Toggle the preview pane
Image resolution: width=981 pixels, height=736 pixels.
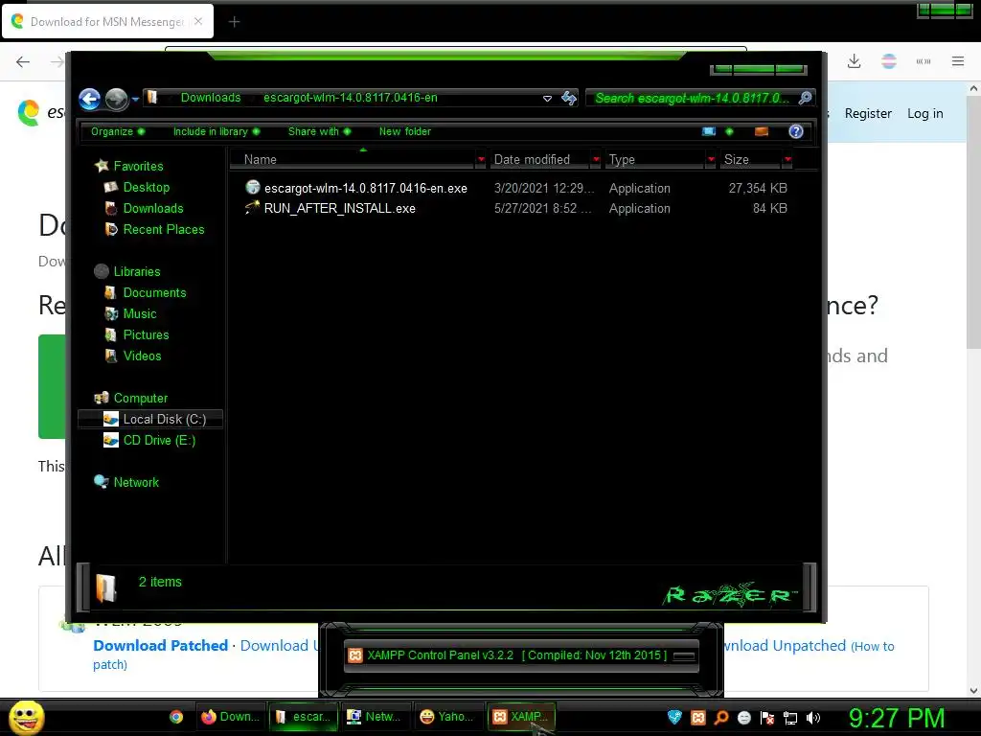click(762, 131)
